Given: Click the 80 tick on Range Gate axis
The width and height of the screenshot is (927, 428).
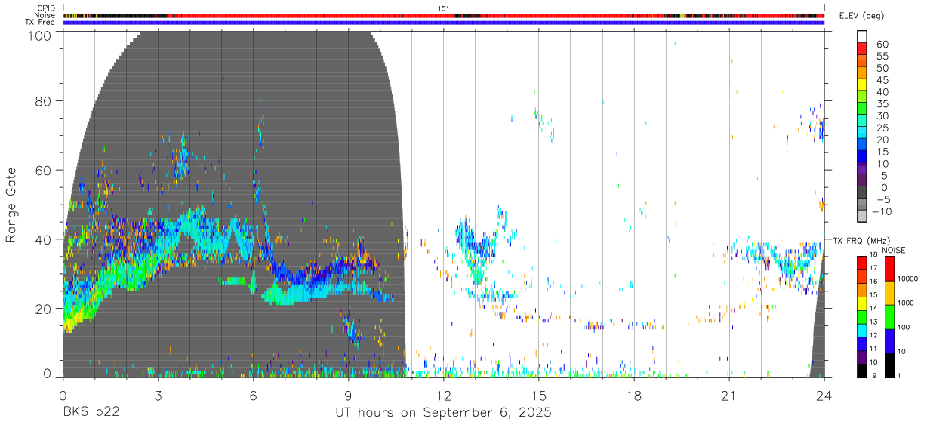Looking at the screenshot, I should point(45,101).
